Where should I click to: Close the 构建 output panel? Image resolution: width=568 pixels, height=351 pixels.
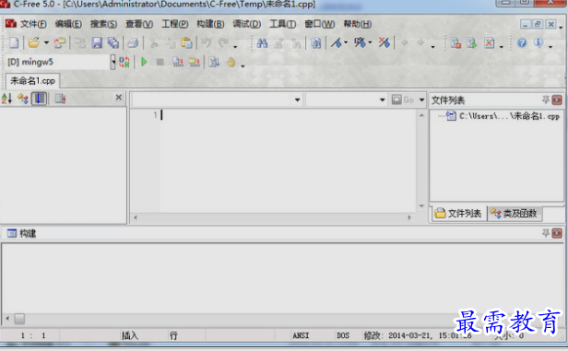(557, 233)
